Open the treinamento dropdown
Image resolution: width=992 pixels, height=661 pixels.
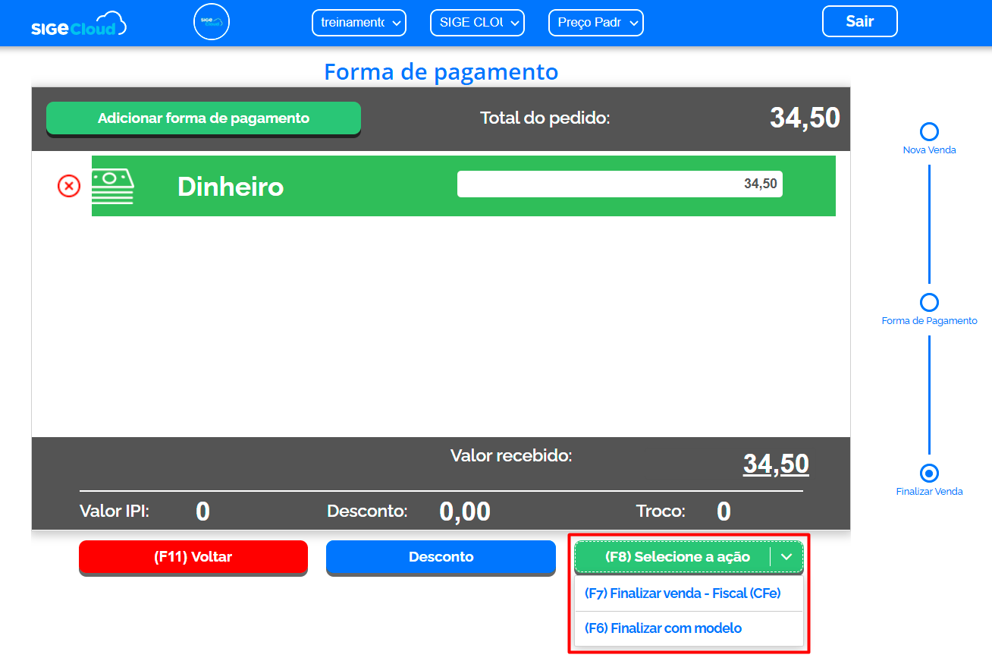click(x=359, y=23)
